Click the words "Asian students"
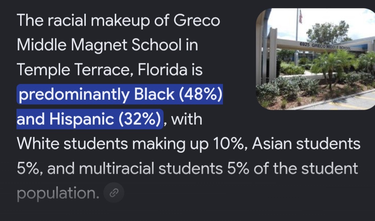375x221 pixels. (306, 144)
